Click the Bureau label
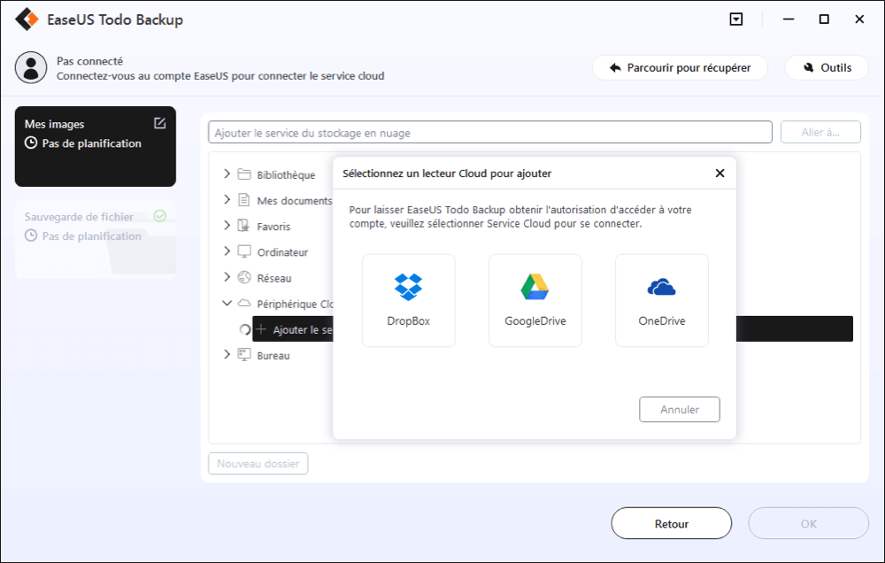The image size is (885, 563). 273,356
